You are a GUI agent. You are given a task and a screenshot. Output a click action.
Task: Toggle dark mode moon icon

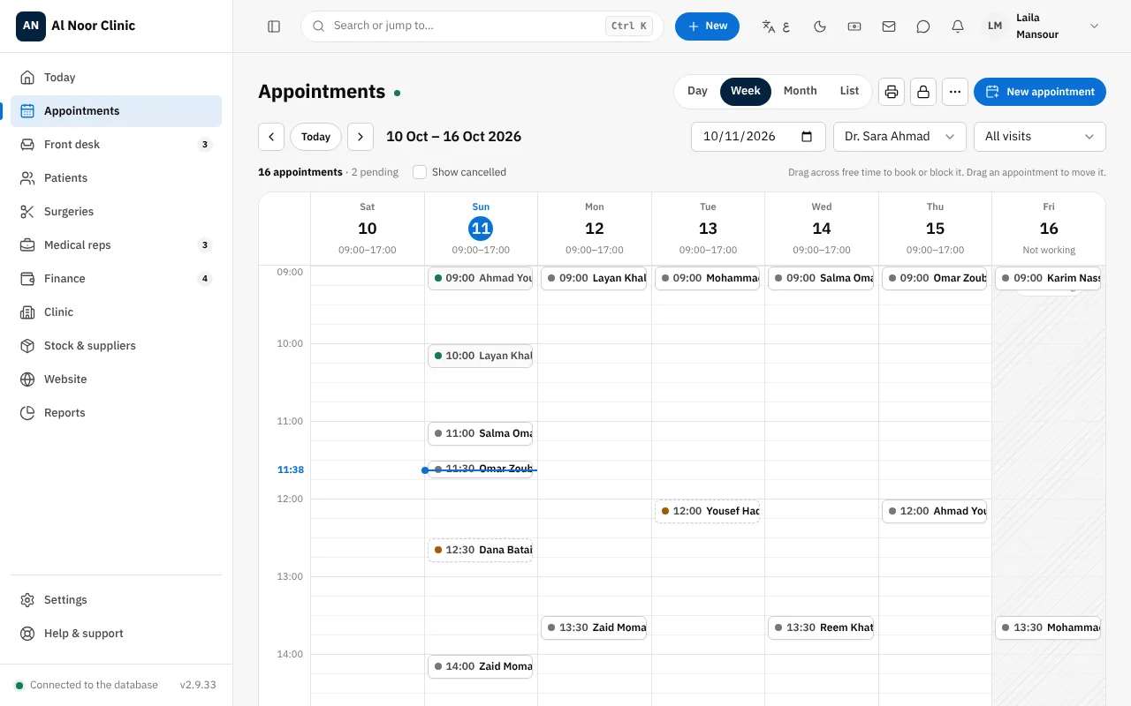[820, 26]
